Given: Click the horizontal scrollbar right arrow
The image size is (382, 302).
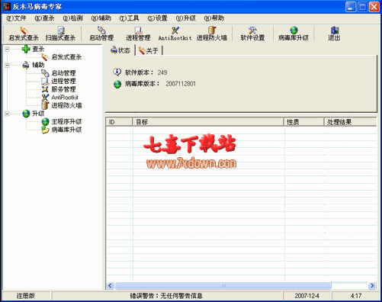Looking at the screenshot, I should 372,285.
